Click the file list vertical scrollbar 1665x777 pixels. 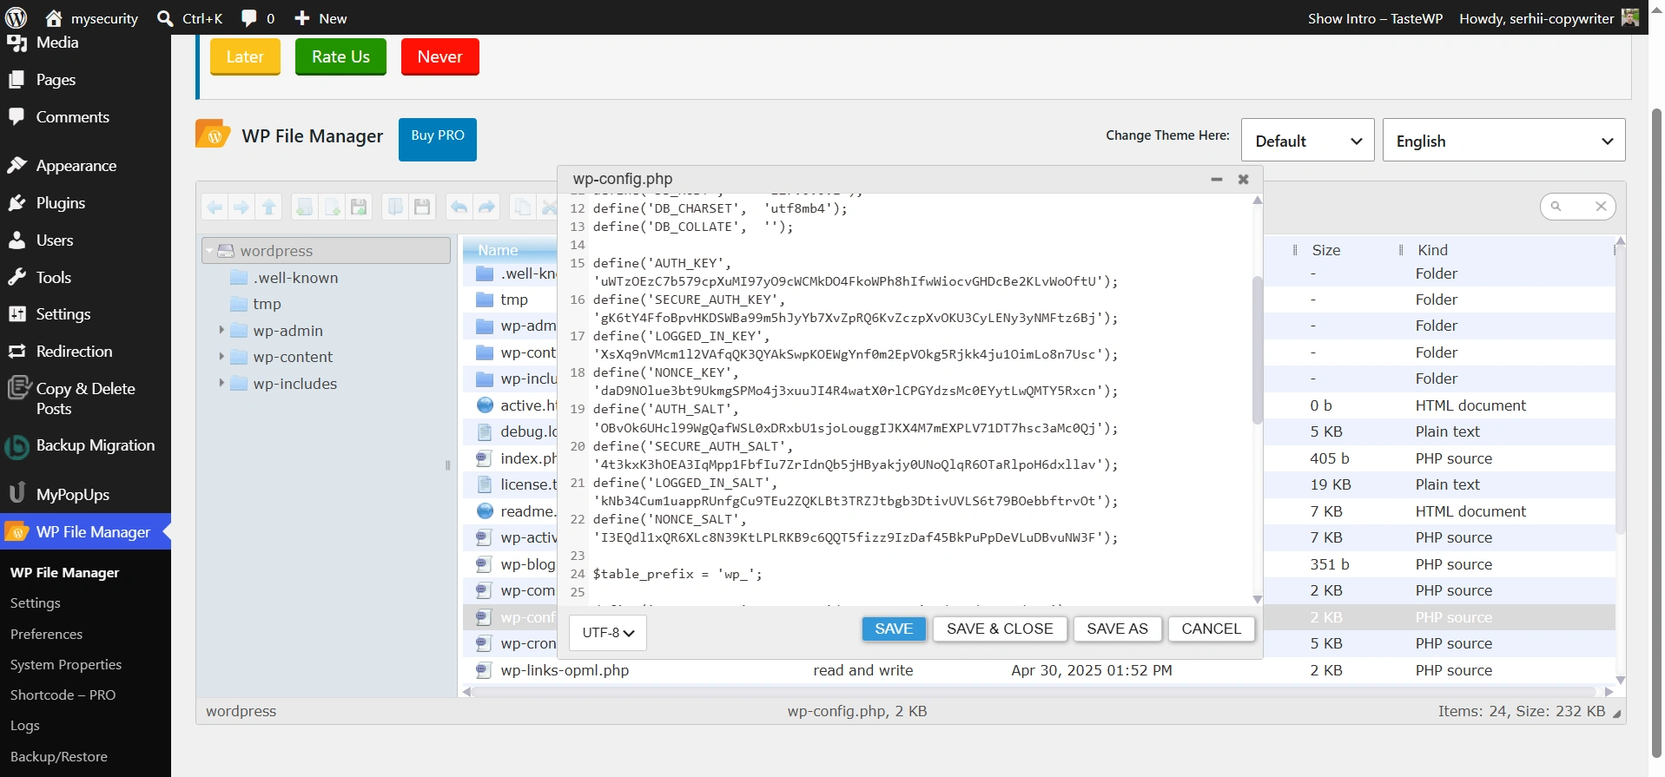[1620, 391]
